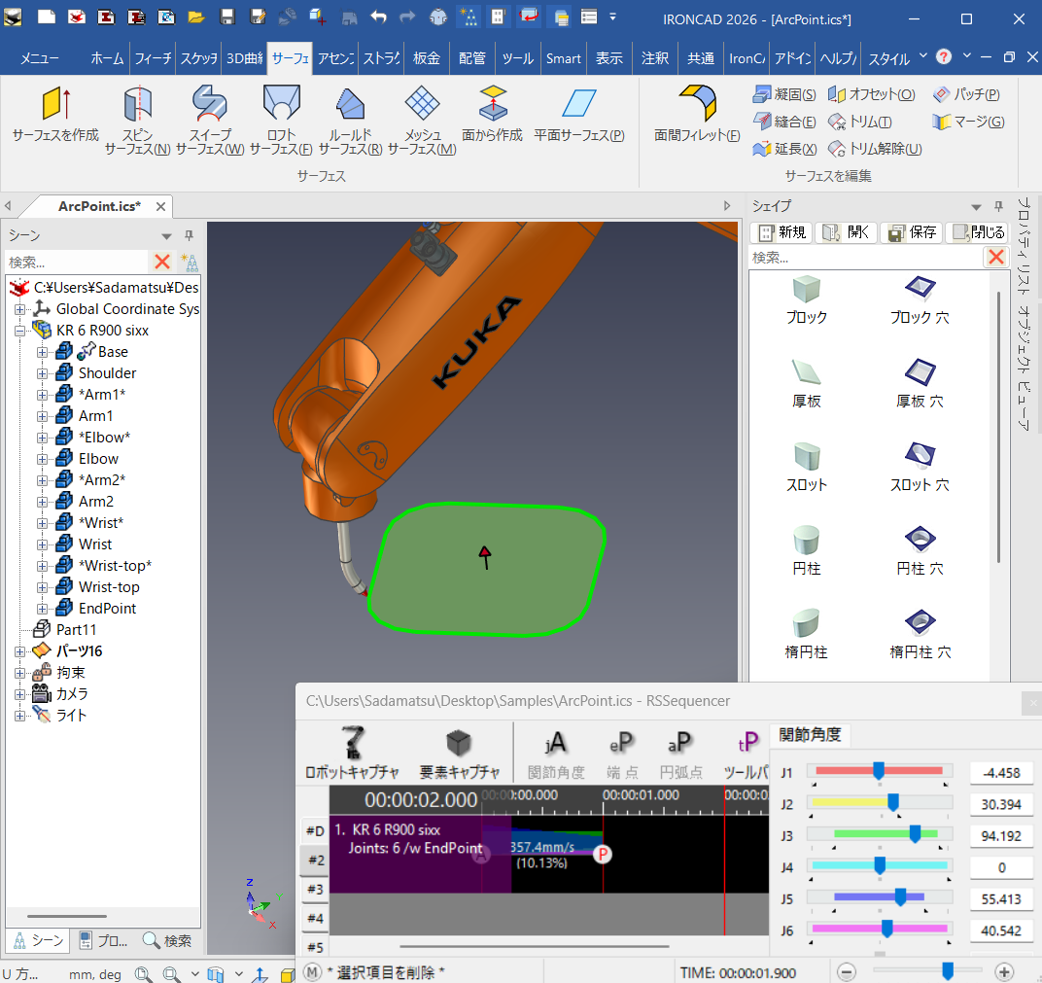This screenshot has height=983, width=1042.
Task: Click the J2 value field 30.394
Action: tap(1001, 805)
